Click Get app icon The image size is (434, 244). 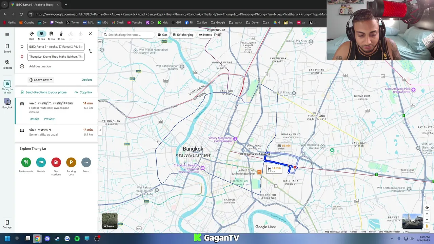point(7,224)
